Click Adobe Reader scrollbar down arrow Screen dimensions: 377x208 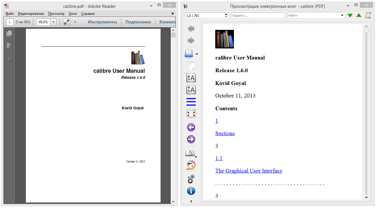[173, 201]
